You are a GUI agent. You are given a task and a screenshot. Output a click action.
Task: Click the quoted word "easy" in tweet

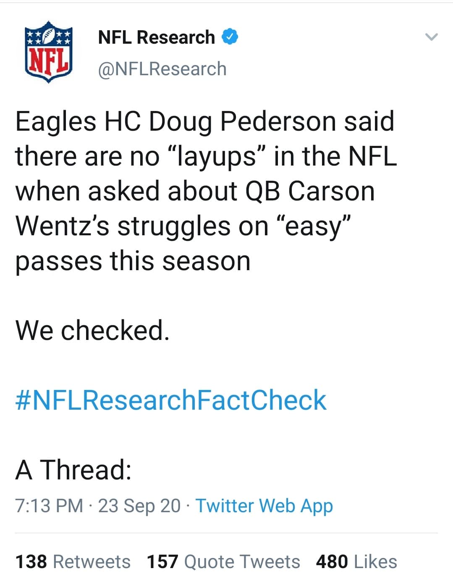click(x=312, y=226)
